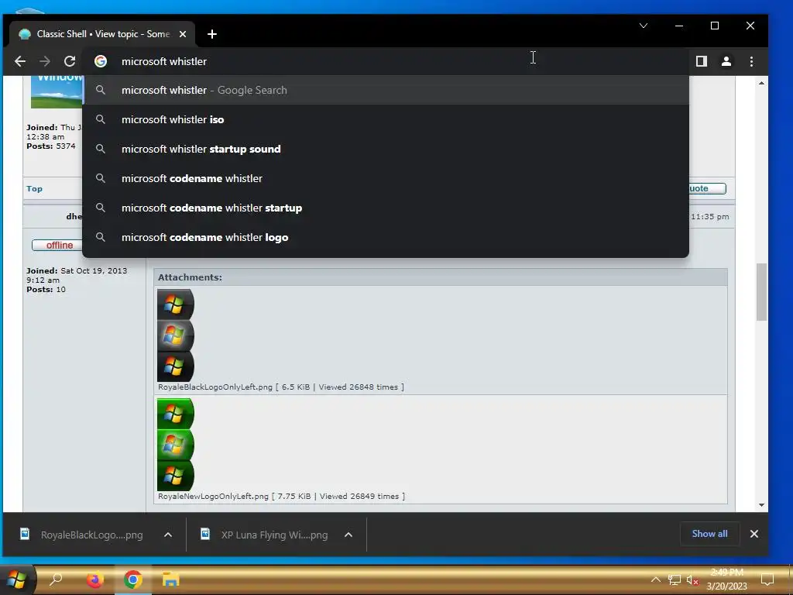Click the muted volume tray icon
Image resolution: width=793 pixels, height=595 pixels.
[x=693, y=580]
